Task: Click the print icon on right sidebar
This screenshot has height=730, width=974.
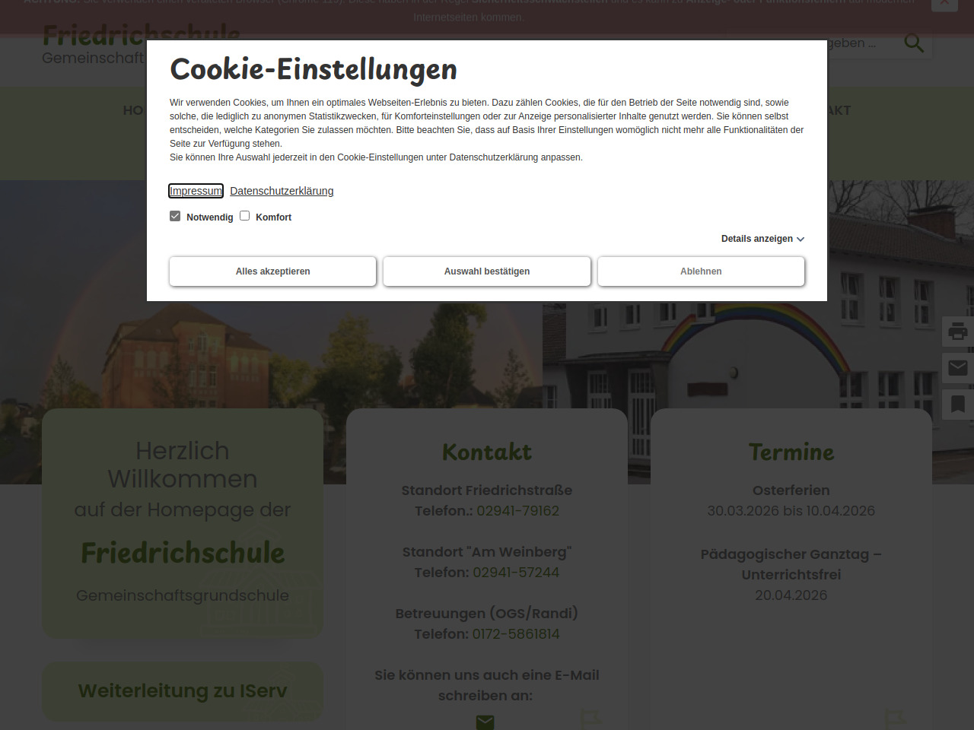Action: coord(957,332)
